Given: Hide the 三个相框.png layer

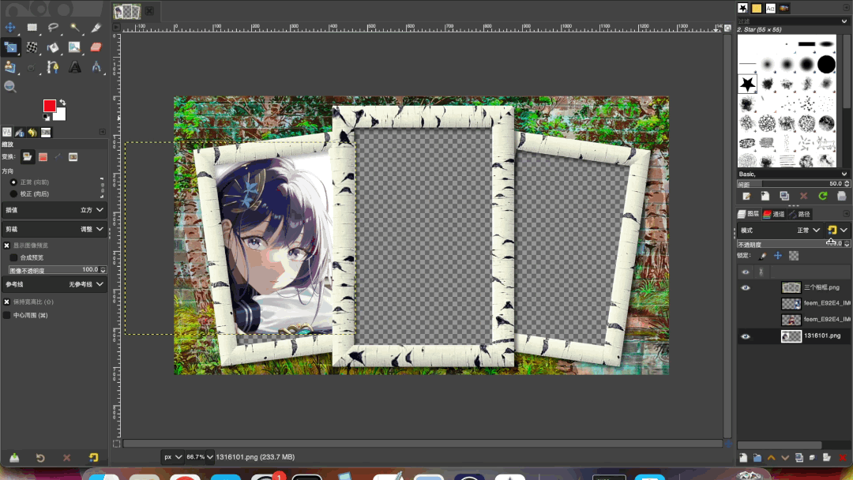Looking at the screenshot, I should [746, 287].
